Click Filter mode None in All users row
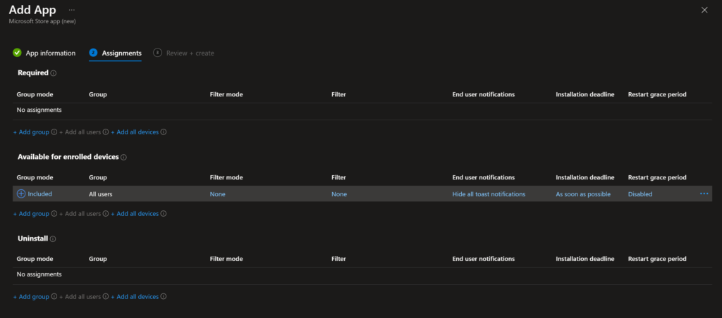The height and width of the screenshot is (318, 722). 218,194
